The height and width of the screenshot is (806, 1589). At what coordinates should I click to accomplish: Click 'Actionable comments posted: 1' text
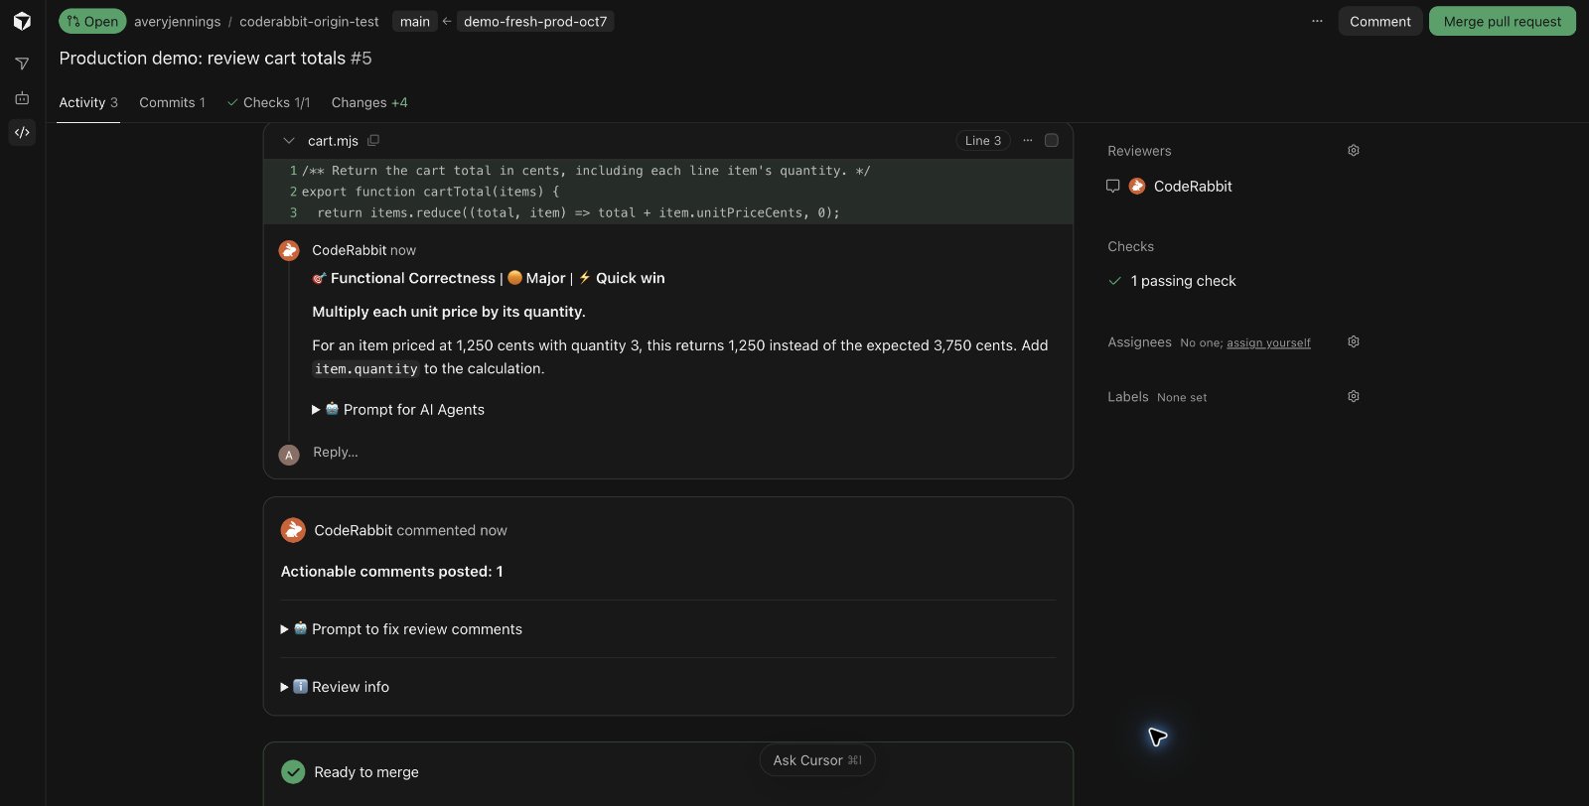click(x=391, y=572)
